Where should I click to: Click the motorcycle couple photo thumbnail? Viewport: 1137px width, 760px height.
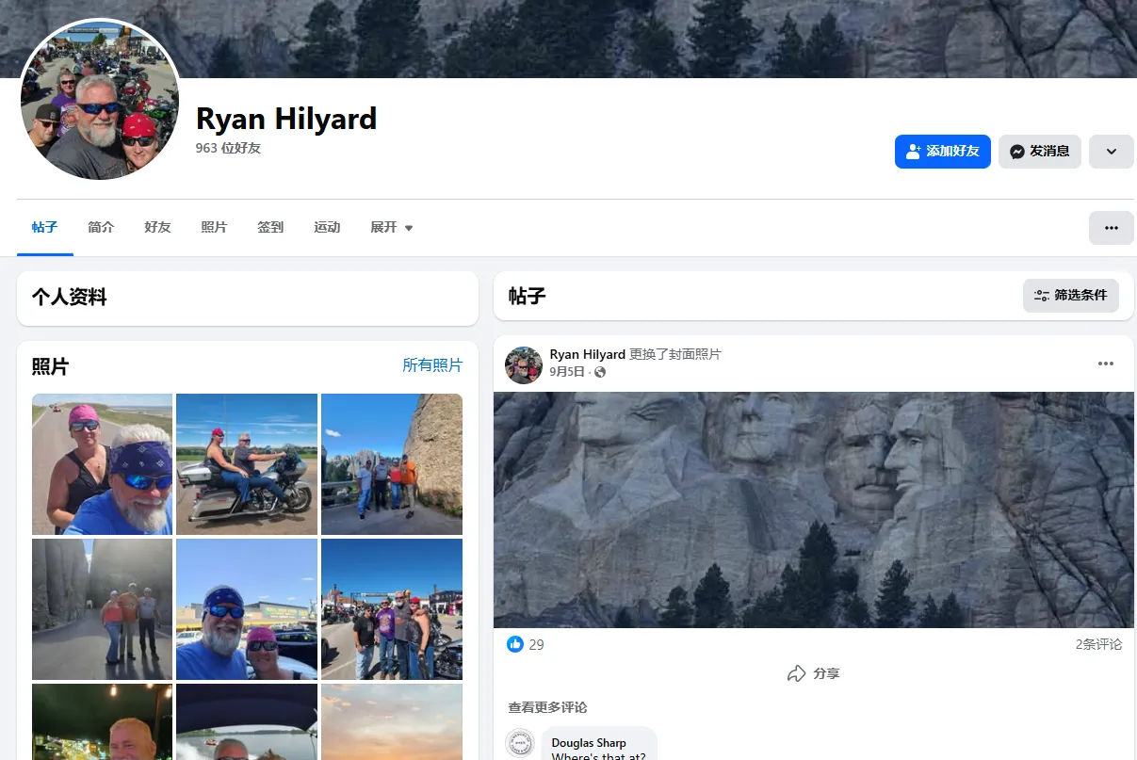pyautogui.click(x=246, y=463)
